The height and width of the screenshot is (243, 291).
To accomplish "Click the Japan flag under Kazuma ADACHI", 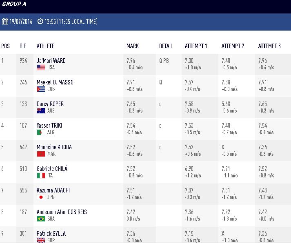I will (41, 197).
